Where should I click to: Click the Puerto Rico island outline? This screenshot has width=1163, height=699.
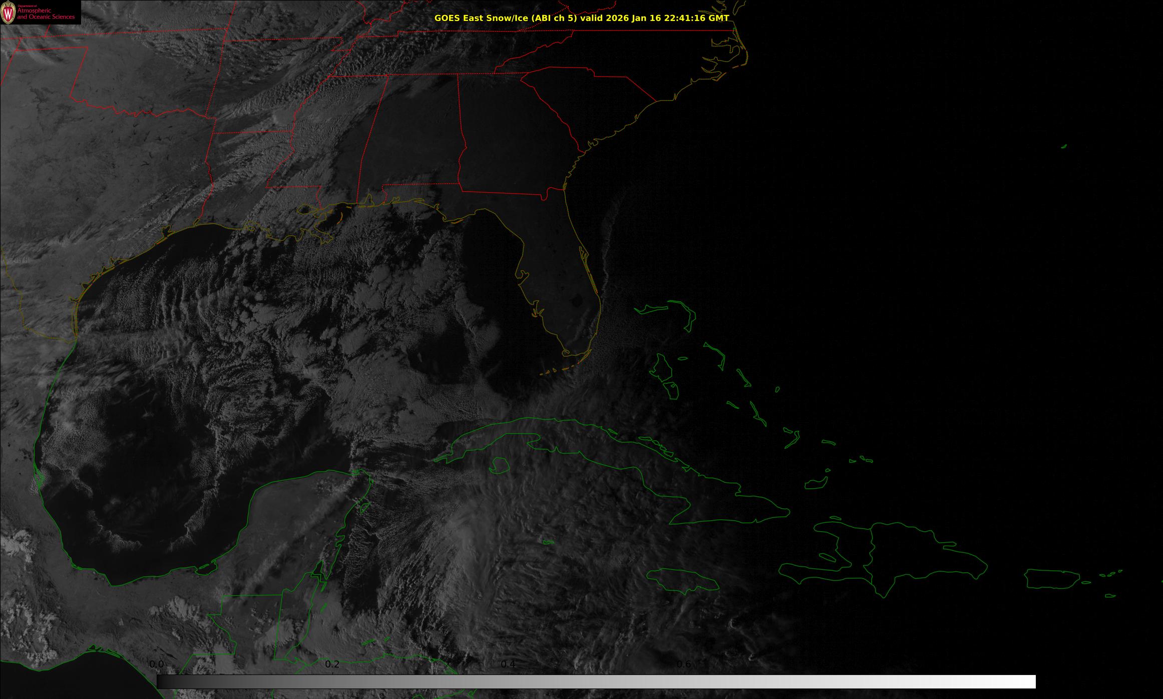1051,579
